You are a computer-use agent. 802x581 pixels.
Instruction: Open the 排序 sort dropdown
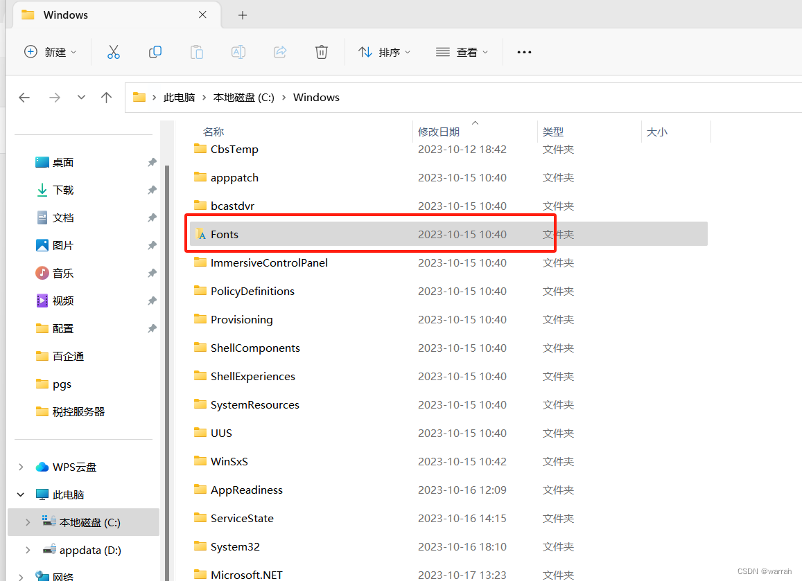(384, 51)
